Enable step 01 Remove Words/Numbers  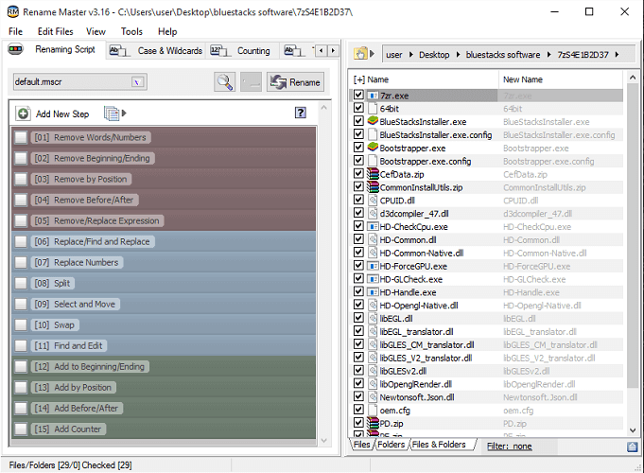(21, 137)
